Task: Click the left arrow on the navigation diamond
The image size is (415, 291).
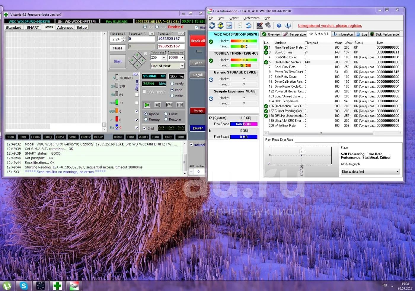Action: click(132, 60)
